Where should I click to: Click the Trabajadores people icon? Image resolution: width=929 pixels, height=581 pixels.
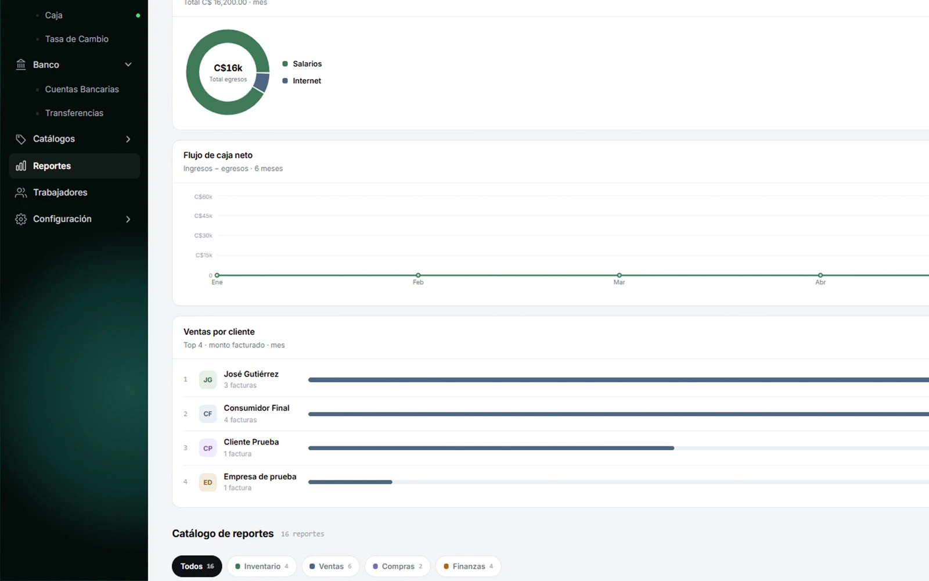(x=21, y=192)
